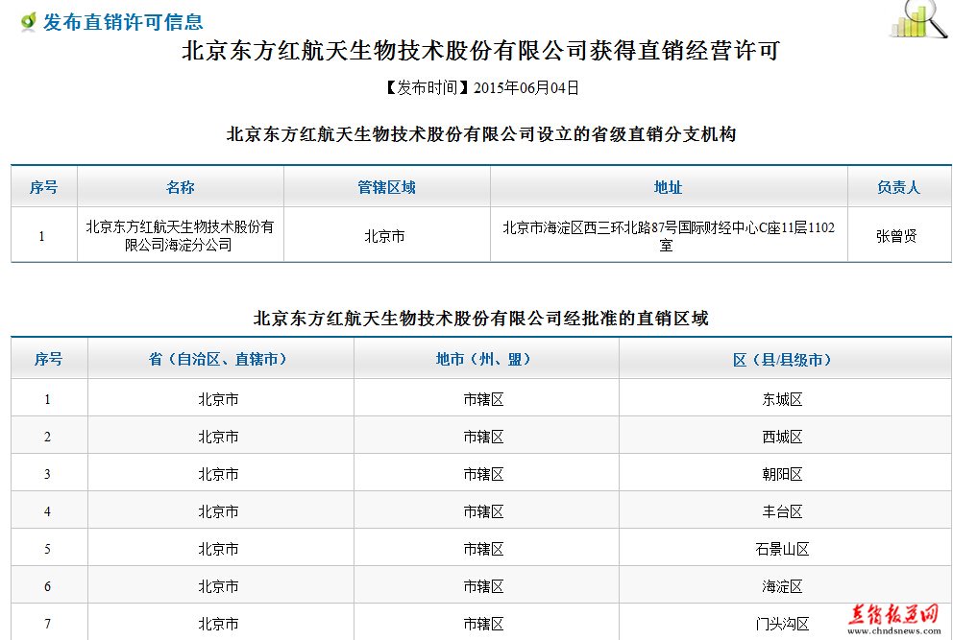Click the 经批准的直销区域 subtitle
Viewport: 953px width, 640px height.
tap(480, 319)
